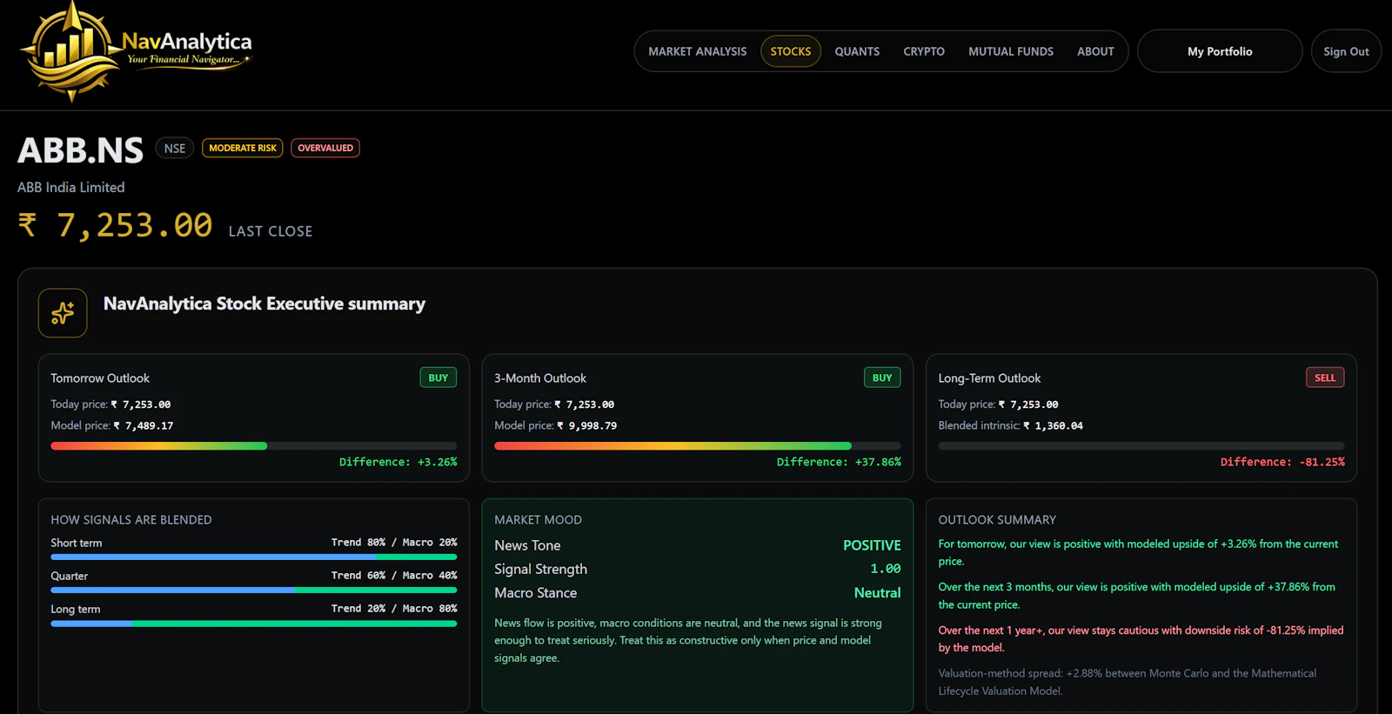Click the NSE exchange badge
1392x714 pixels.
pos(175,148)
